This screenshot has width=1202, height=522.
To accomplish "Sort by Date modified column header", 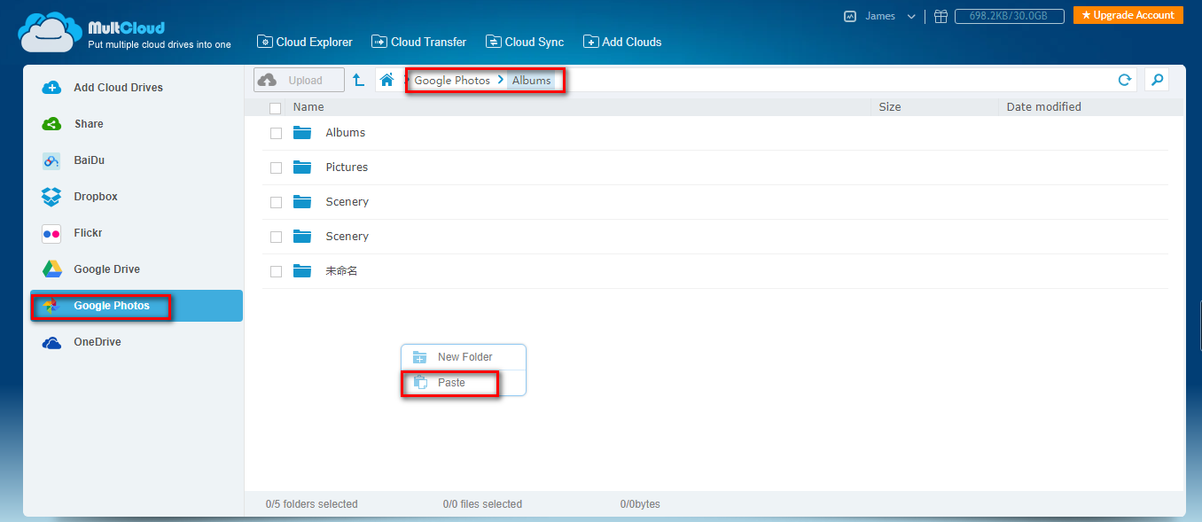I will click(1043, 107).
